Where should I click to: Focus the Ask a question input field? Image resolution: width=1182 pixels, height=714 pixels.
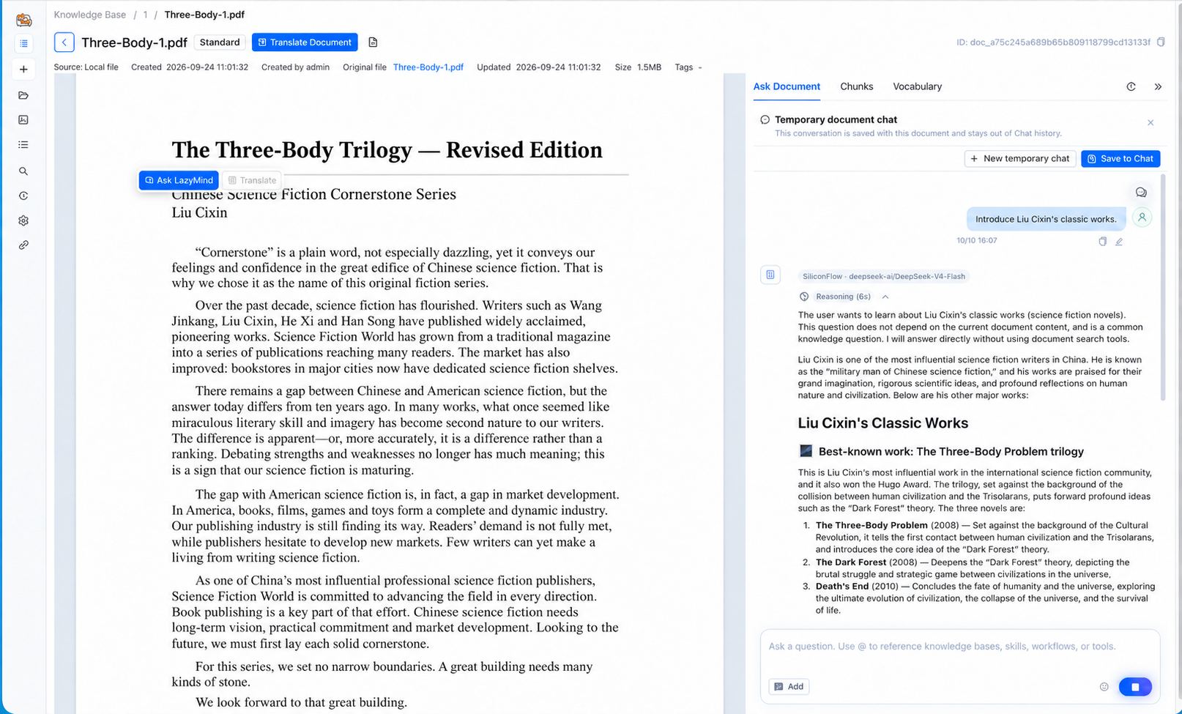coord(959,647)
